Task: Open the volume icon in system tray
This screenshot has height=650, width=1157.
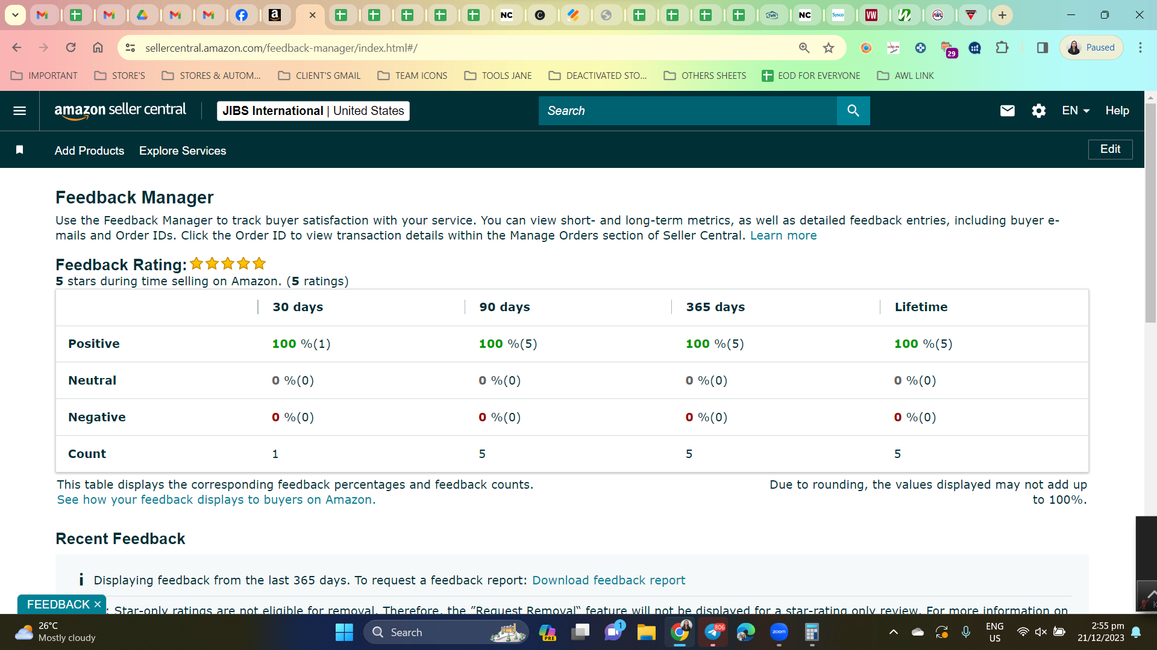Action: [1041, 632]
